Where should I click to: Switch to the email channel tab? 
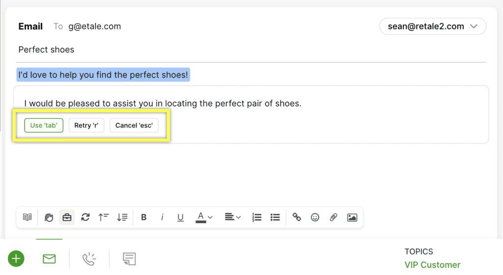tap(49, 259)
